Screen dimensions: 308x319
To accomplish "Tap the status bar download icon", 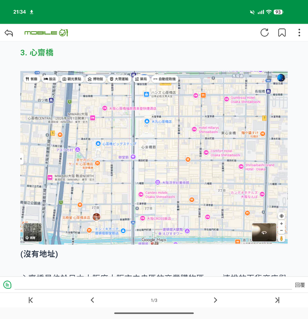I will [32, 12].
